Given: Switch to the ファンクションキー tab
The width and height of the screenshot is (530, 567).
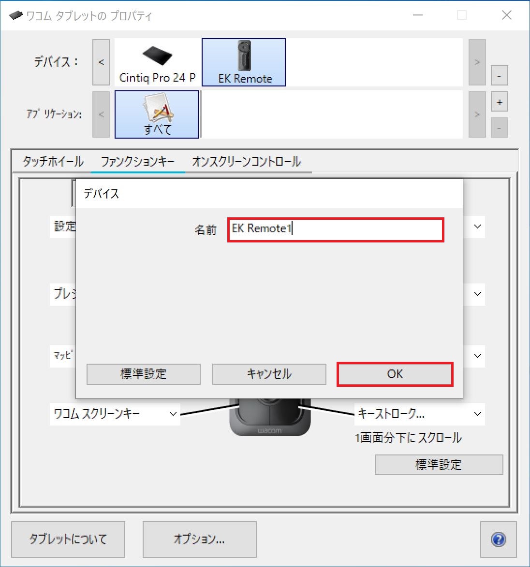Looking at the screenshot, I should pos(137,161).
